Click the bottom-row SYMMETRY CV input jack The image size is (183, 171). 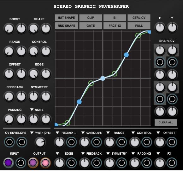coord(121,163)
